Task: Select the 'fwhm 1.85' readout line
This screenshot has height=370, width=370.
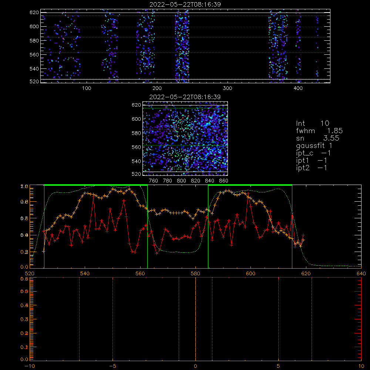Action: (319, 131)
